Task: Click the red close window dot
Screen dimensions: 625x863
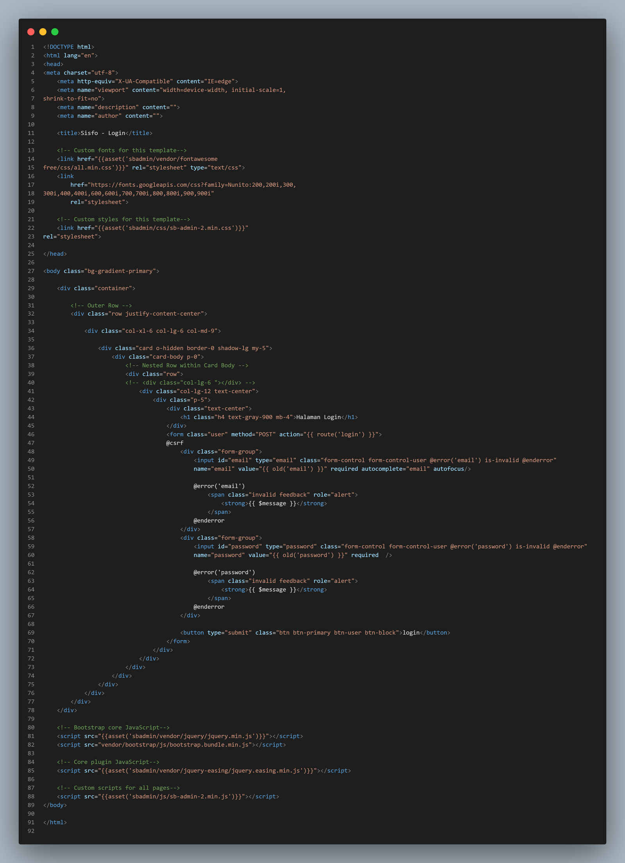Action: point(31,32)
